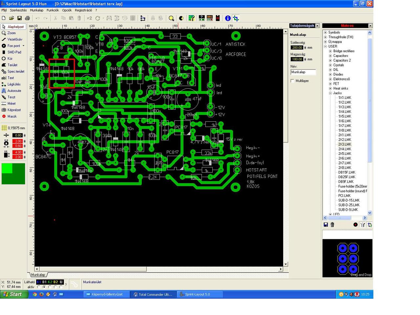Expand the Diodes folder
Viewport: 420px width, 315px height.
[x=330, y=74]
